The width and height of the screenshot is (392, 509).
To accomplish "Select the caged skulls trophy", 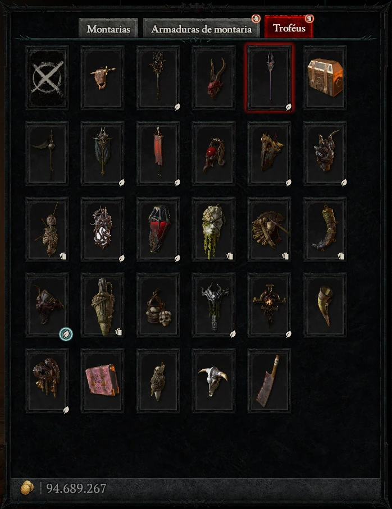I will [158, 305].
